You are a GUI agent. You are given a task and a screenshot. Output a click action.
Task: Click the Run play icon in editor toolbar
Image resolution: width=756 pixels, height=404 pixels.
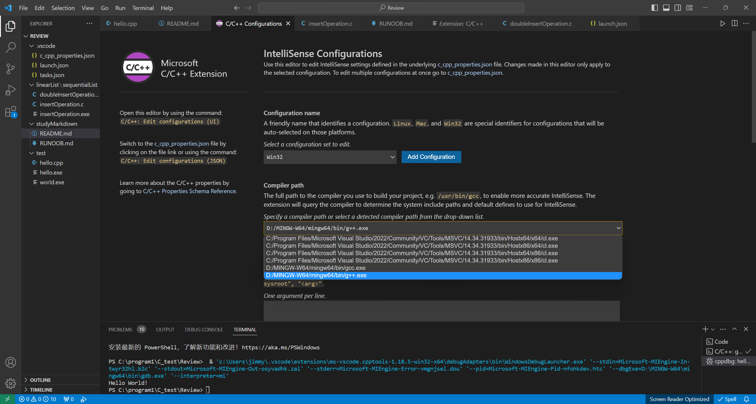point(723,24)
